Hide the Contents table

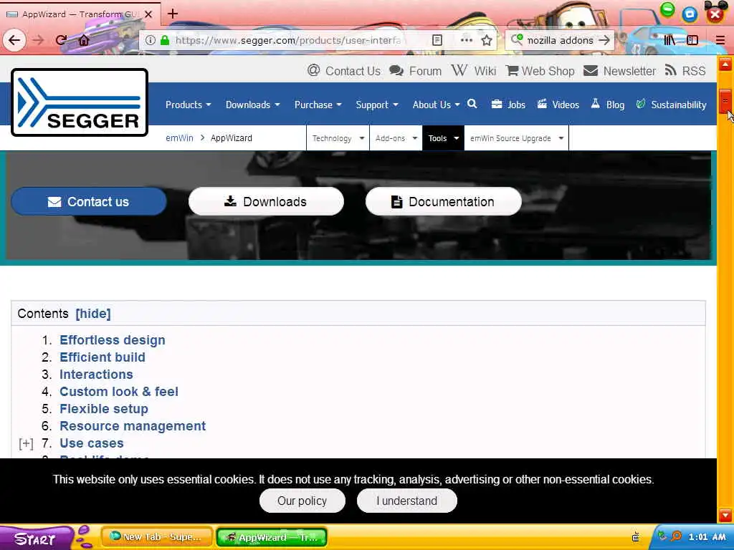coord(93,314)
